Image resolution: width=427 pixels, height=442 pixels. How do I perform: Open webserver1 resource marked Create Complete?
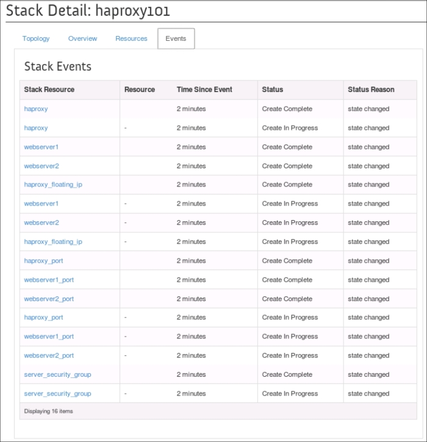(41, 147)
